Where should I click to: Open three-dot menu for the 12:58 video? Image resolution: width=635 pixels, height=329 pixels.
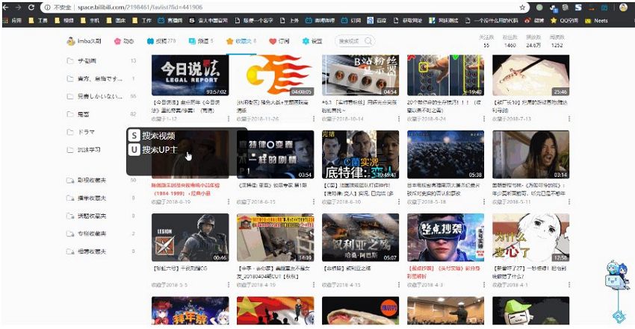(x=569, y=285)
